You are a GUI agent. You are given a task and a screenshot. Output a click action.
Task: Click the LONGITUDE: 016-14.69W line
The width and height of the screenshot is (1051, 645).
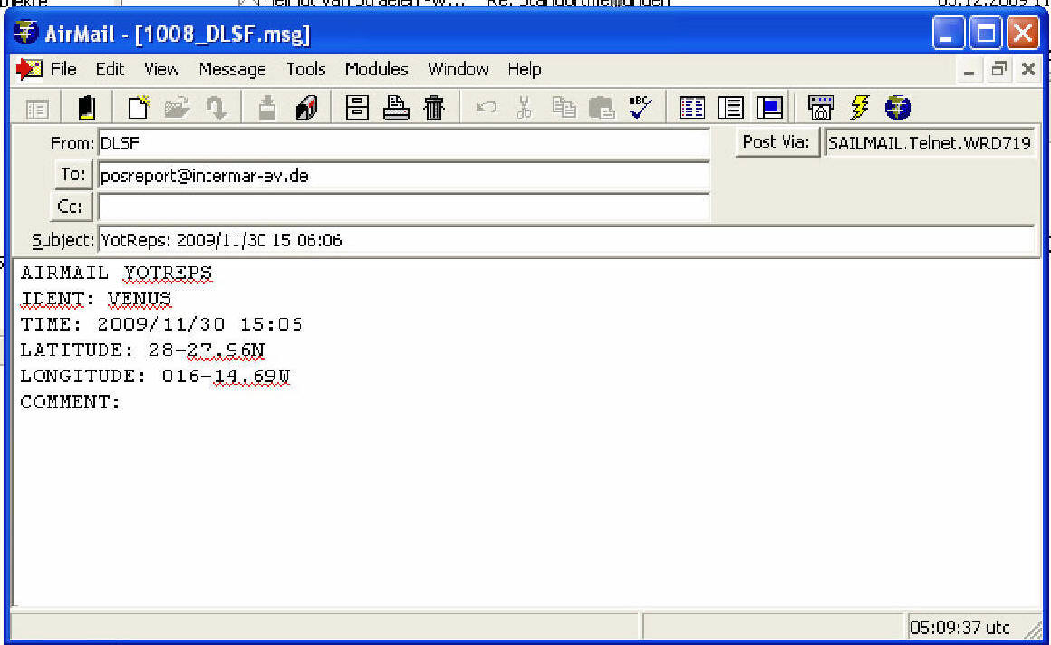click(x=155, y=376)
